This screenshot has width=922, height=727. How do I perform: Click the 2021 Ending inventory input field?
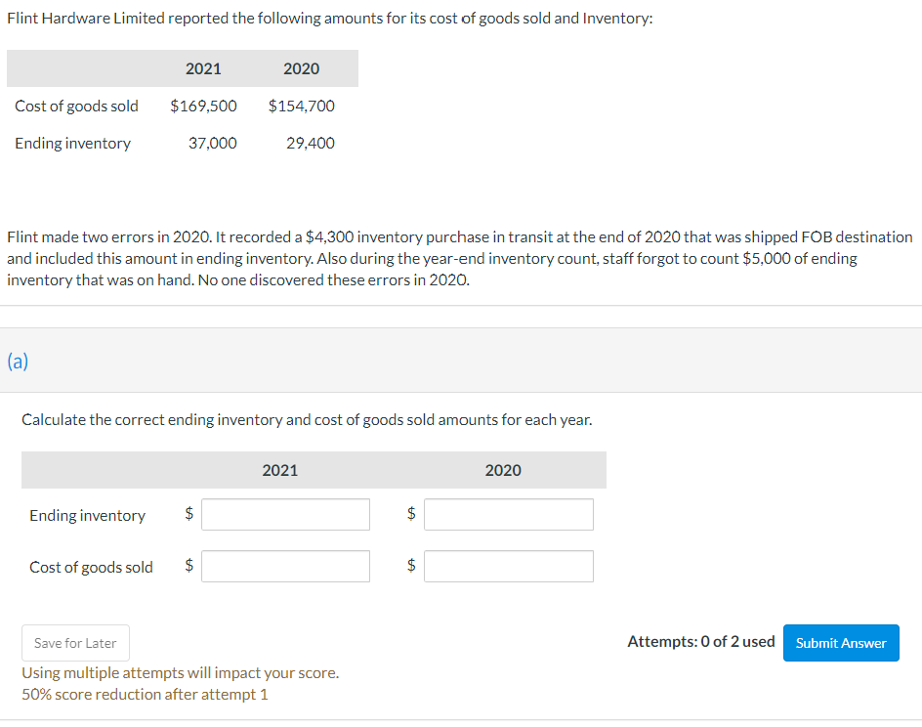point(285,514)
